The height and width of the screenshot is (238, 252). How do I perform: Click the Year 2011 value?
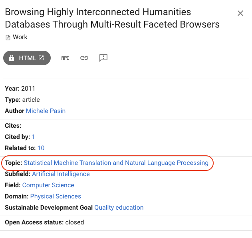pyautogui.click(x=28, y=89)
